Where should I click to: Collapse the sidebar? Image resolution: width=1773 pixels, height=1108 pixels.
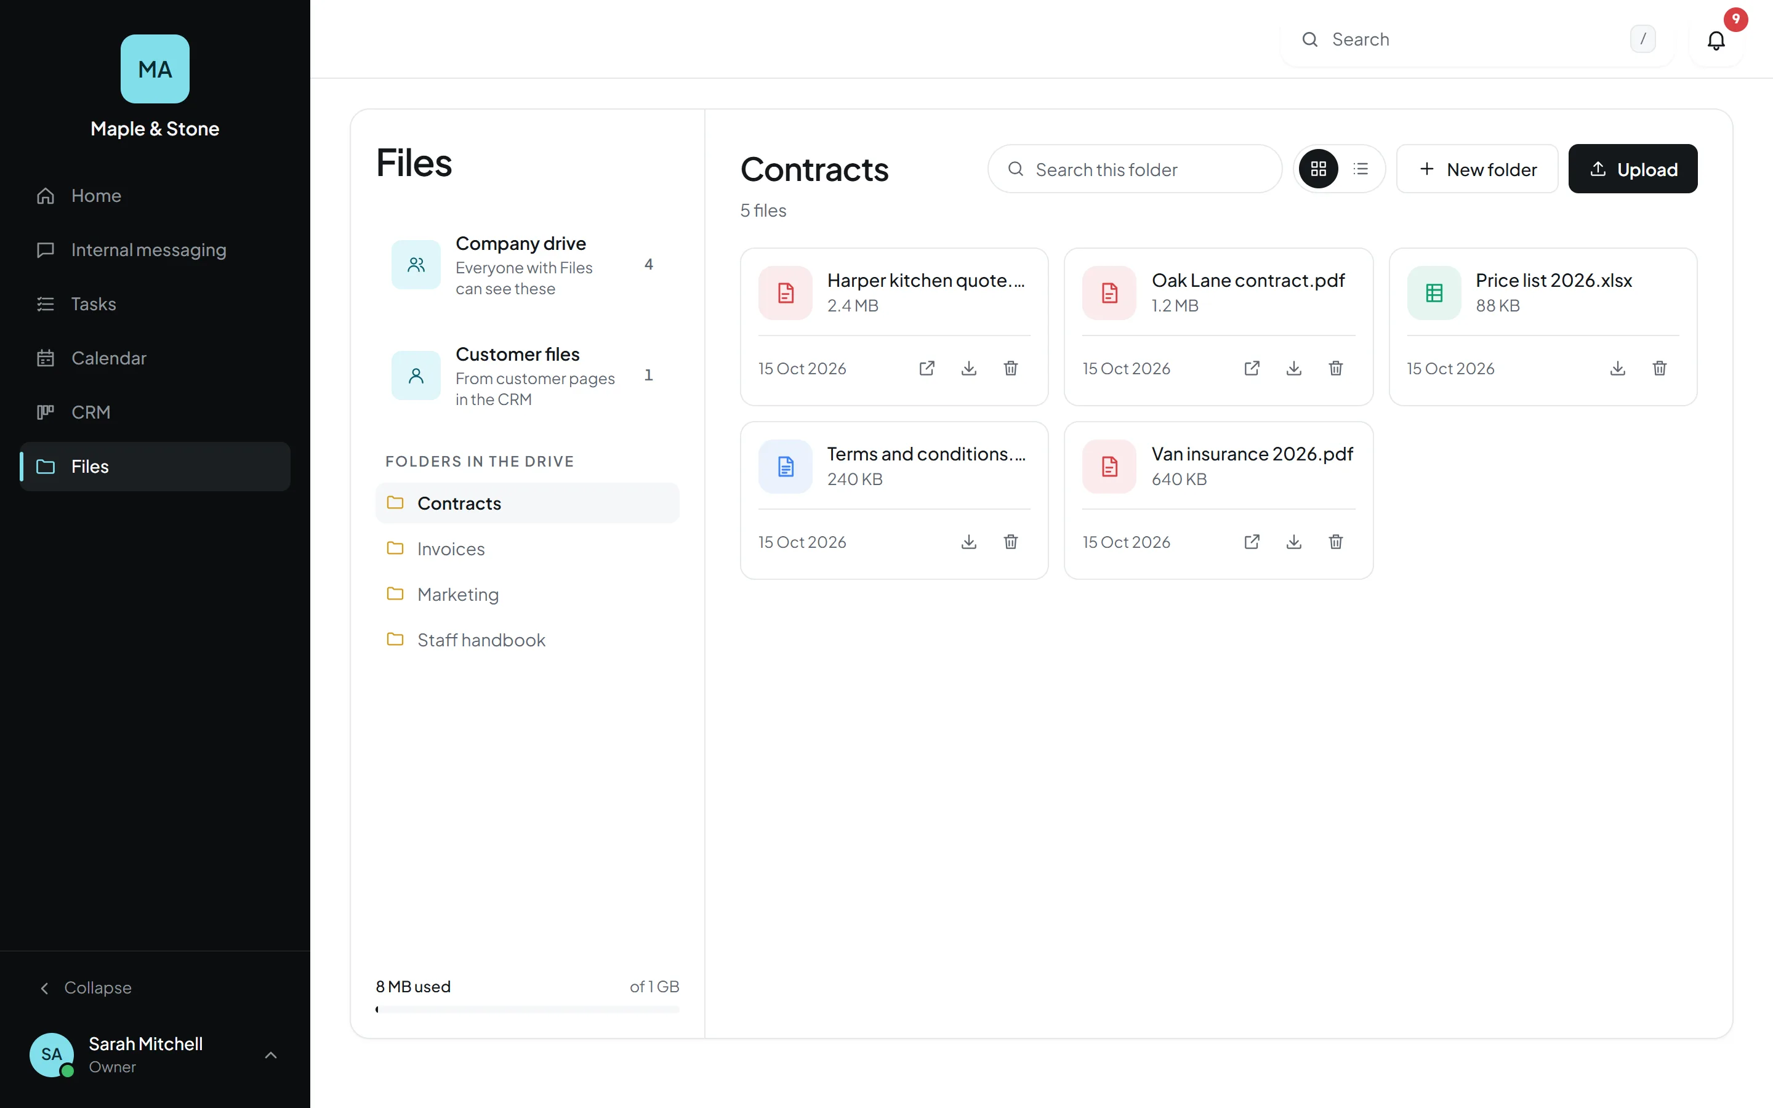(86, 988)
